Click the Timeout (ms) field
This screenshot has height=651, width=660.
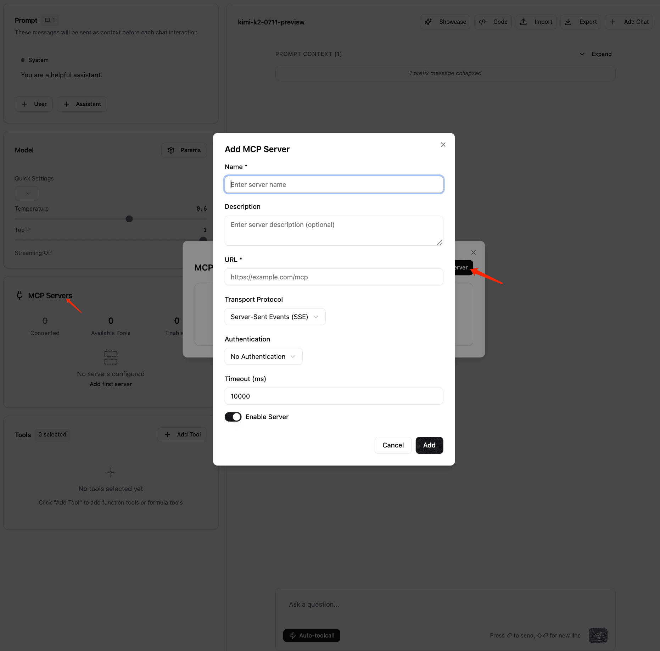click(x=334, y=396)
